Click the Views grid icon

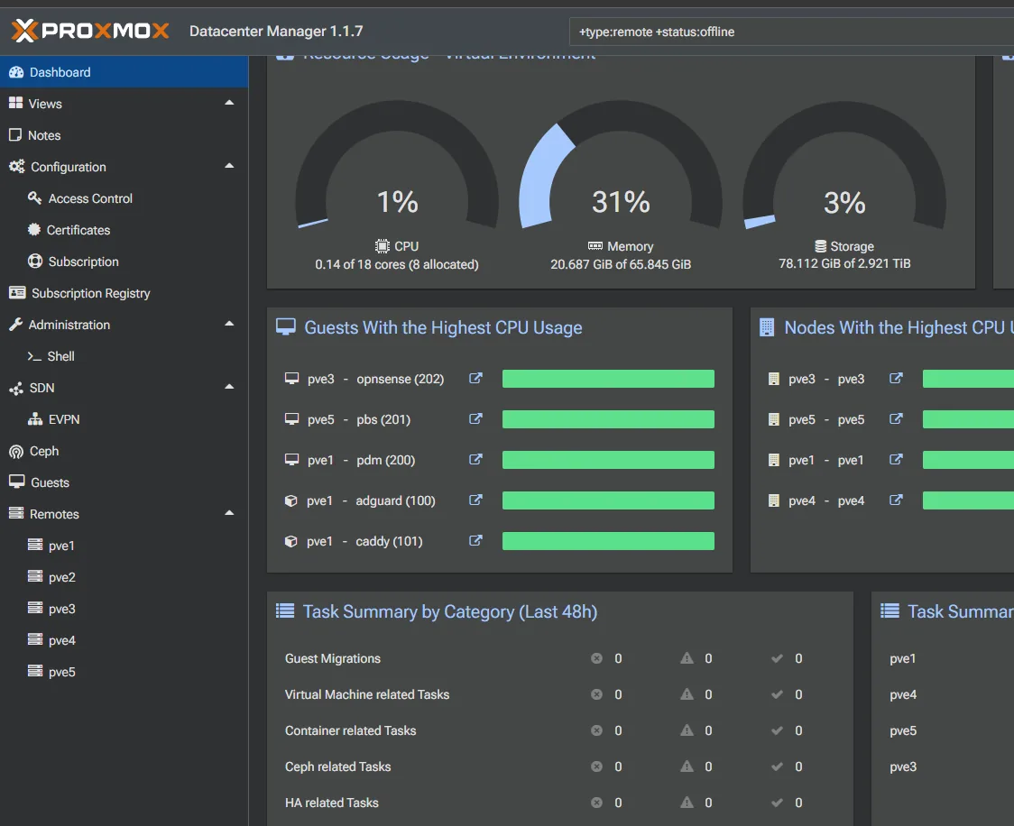(x=15, y=103)
